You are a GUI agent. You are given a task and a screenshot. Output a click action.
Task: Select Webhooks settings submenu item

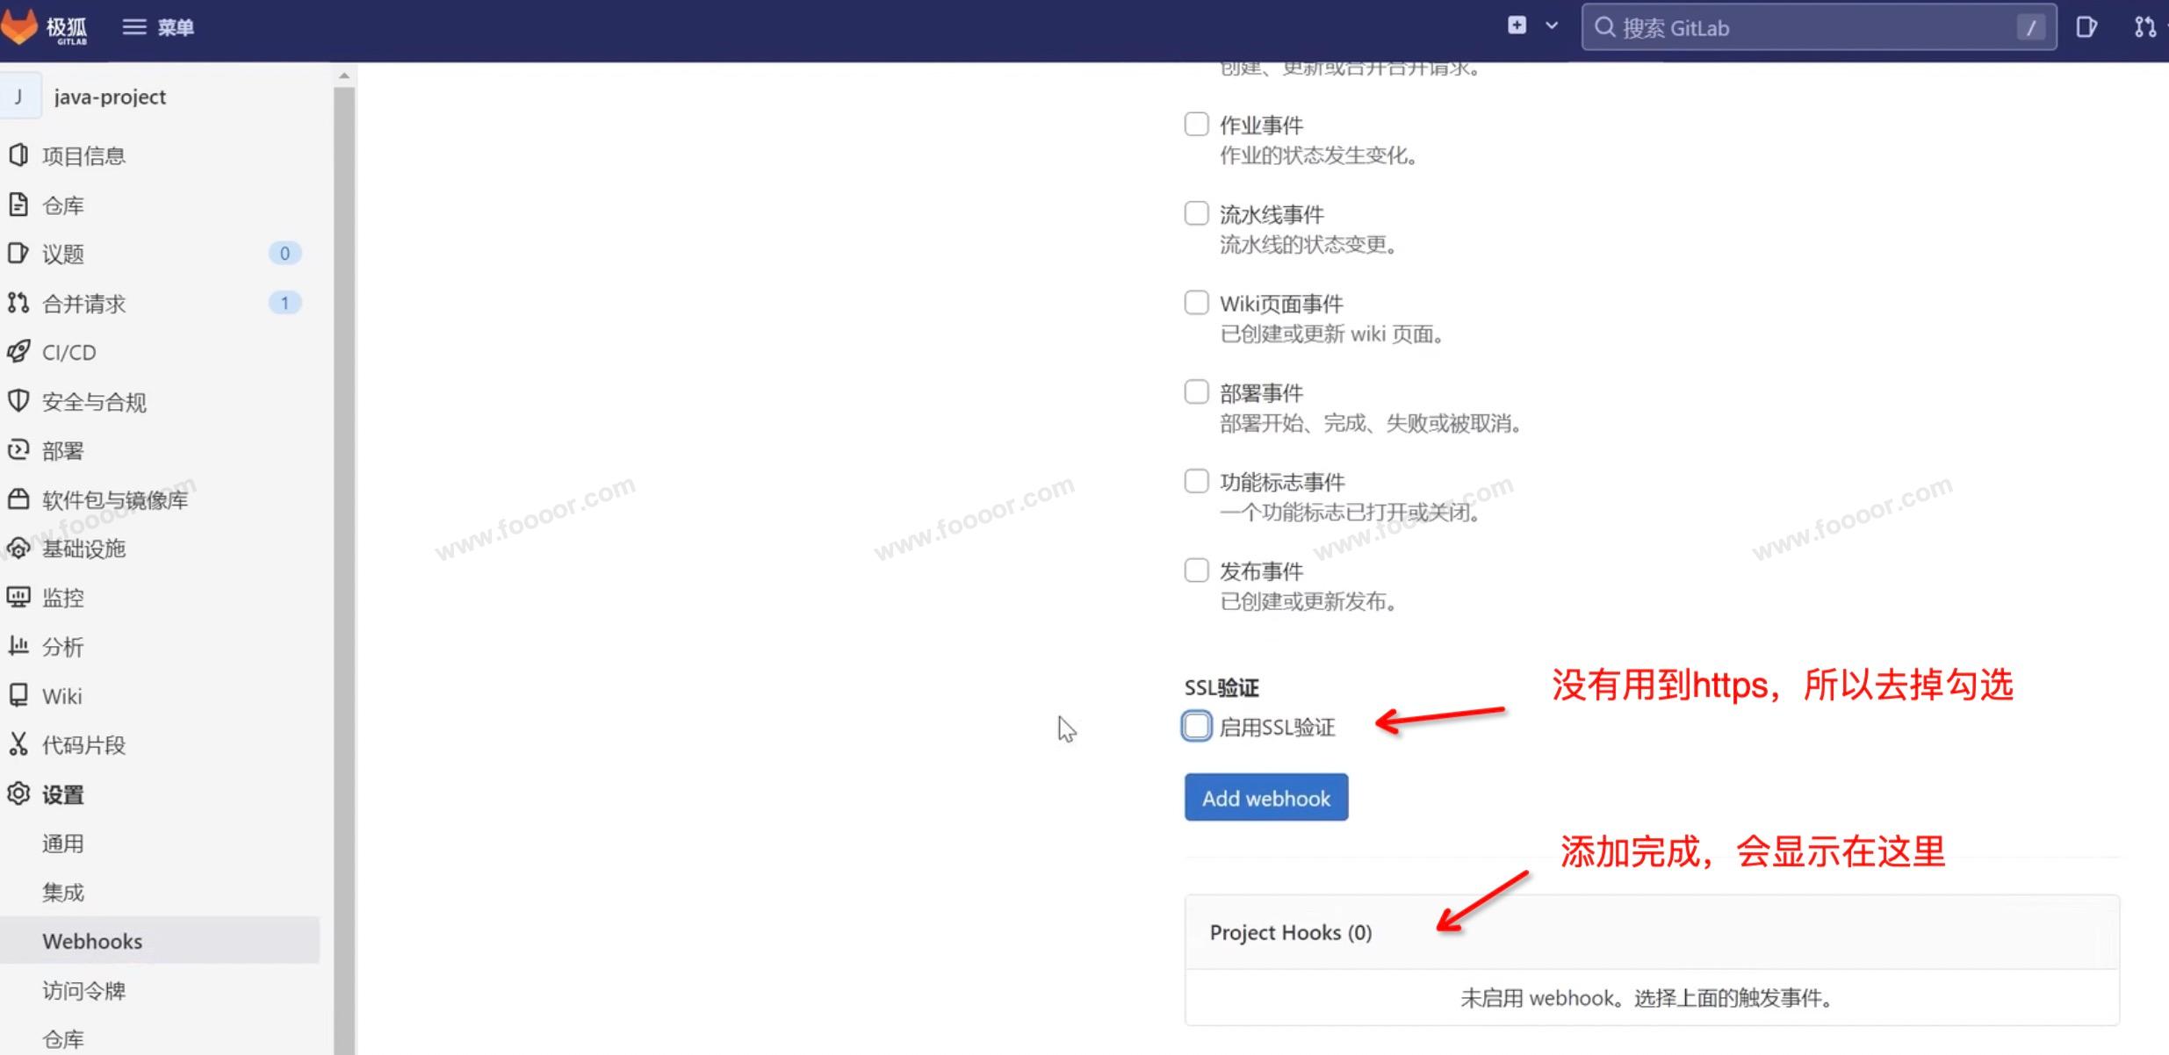coord(92,941)
